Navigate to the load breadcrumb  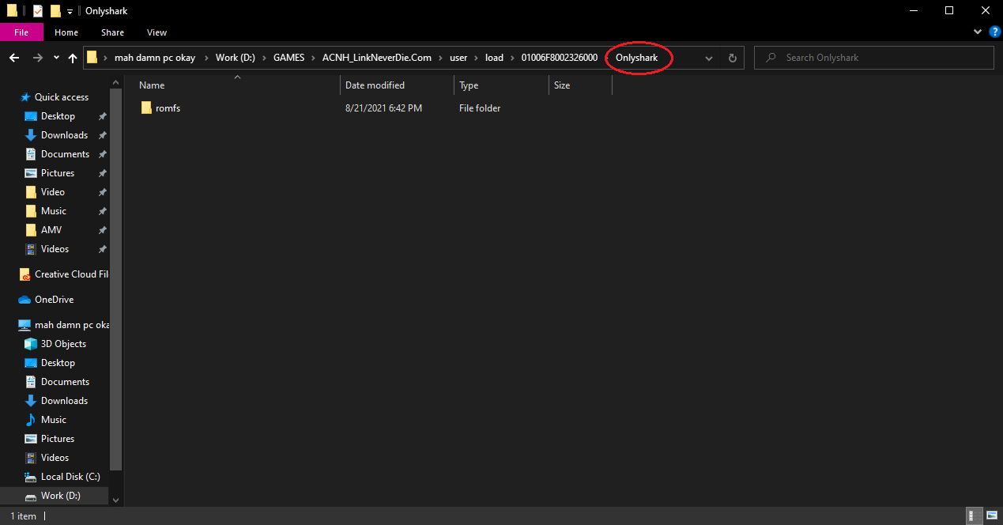coord(494,58)
